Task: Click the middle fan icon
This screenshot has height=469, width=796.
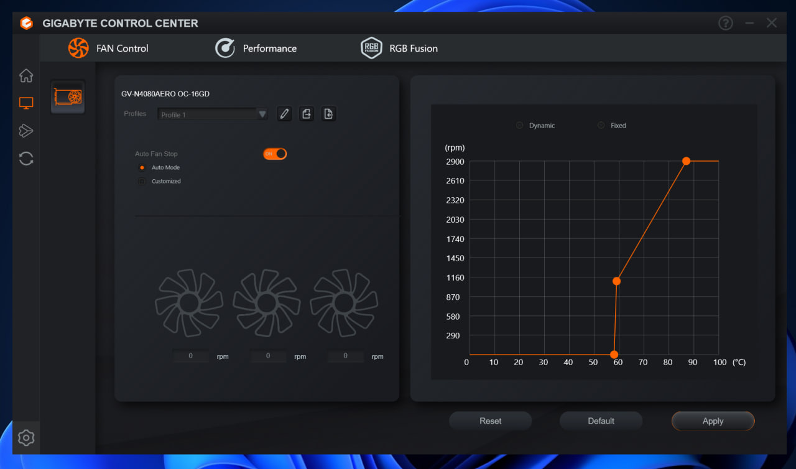Action: [x=267, y=303]
